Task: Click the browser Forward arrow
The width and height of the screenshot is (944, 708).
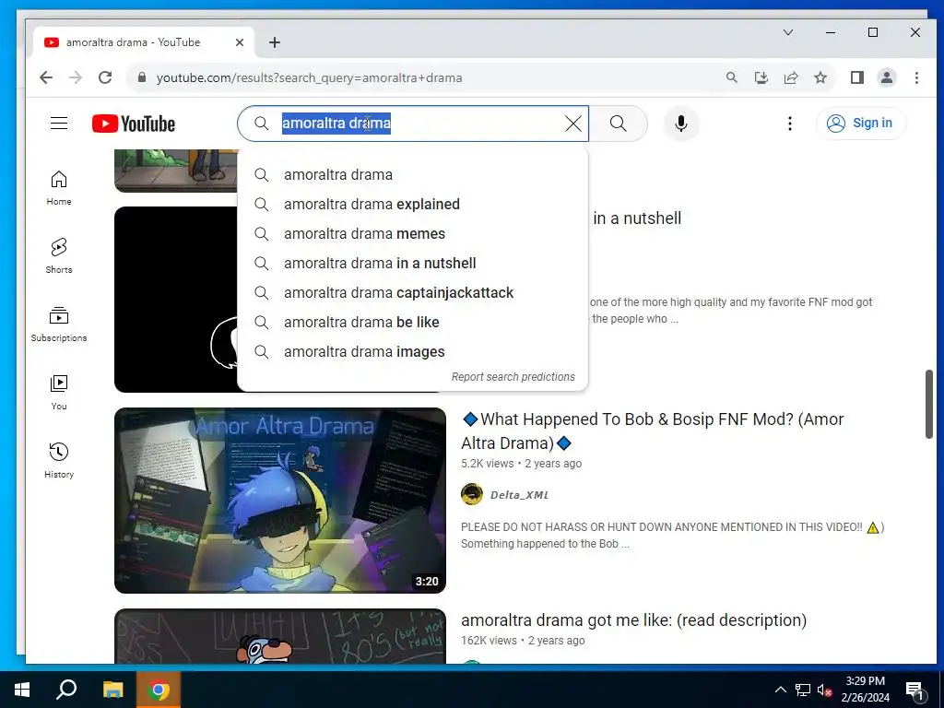Action: coord(76,77)
